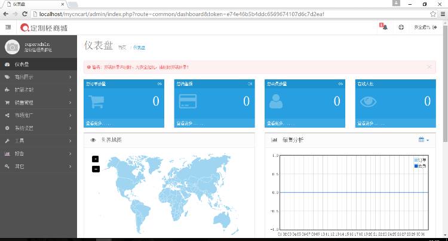This screenshot has height=241, width=448.
Task: Open the 扩展功能 sidebar menu
Action: coord(38,90)
